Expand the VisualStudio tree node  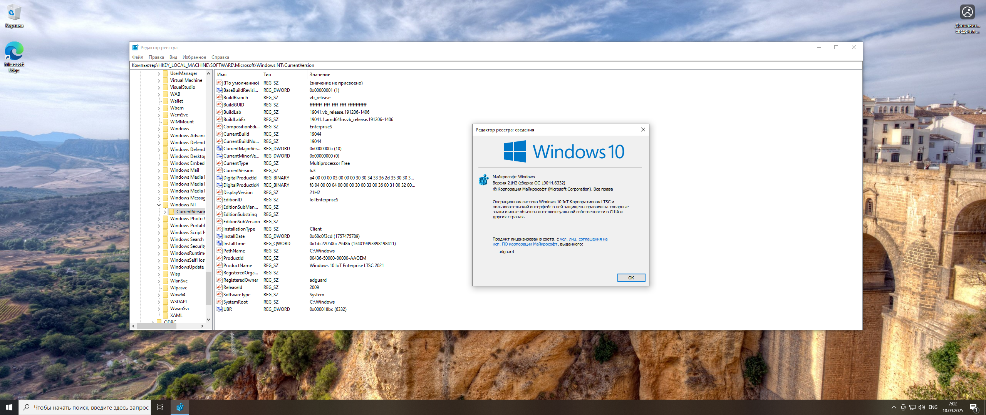pos(159,87)
